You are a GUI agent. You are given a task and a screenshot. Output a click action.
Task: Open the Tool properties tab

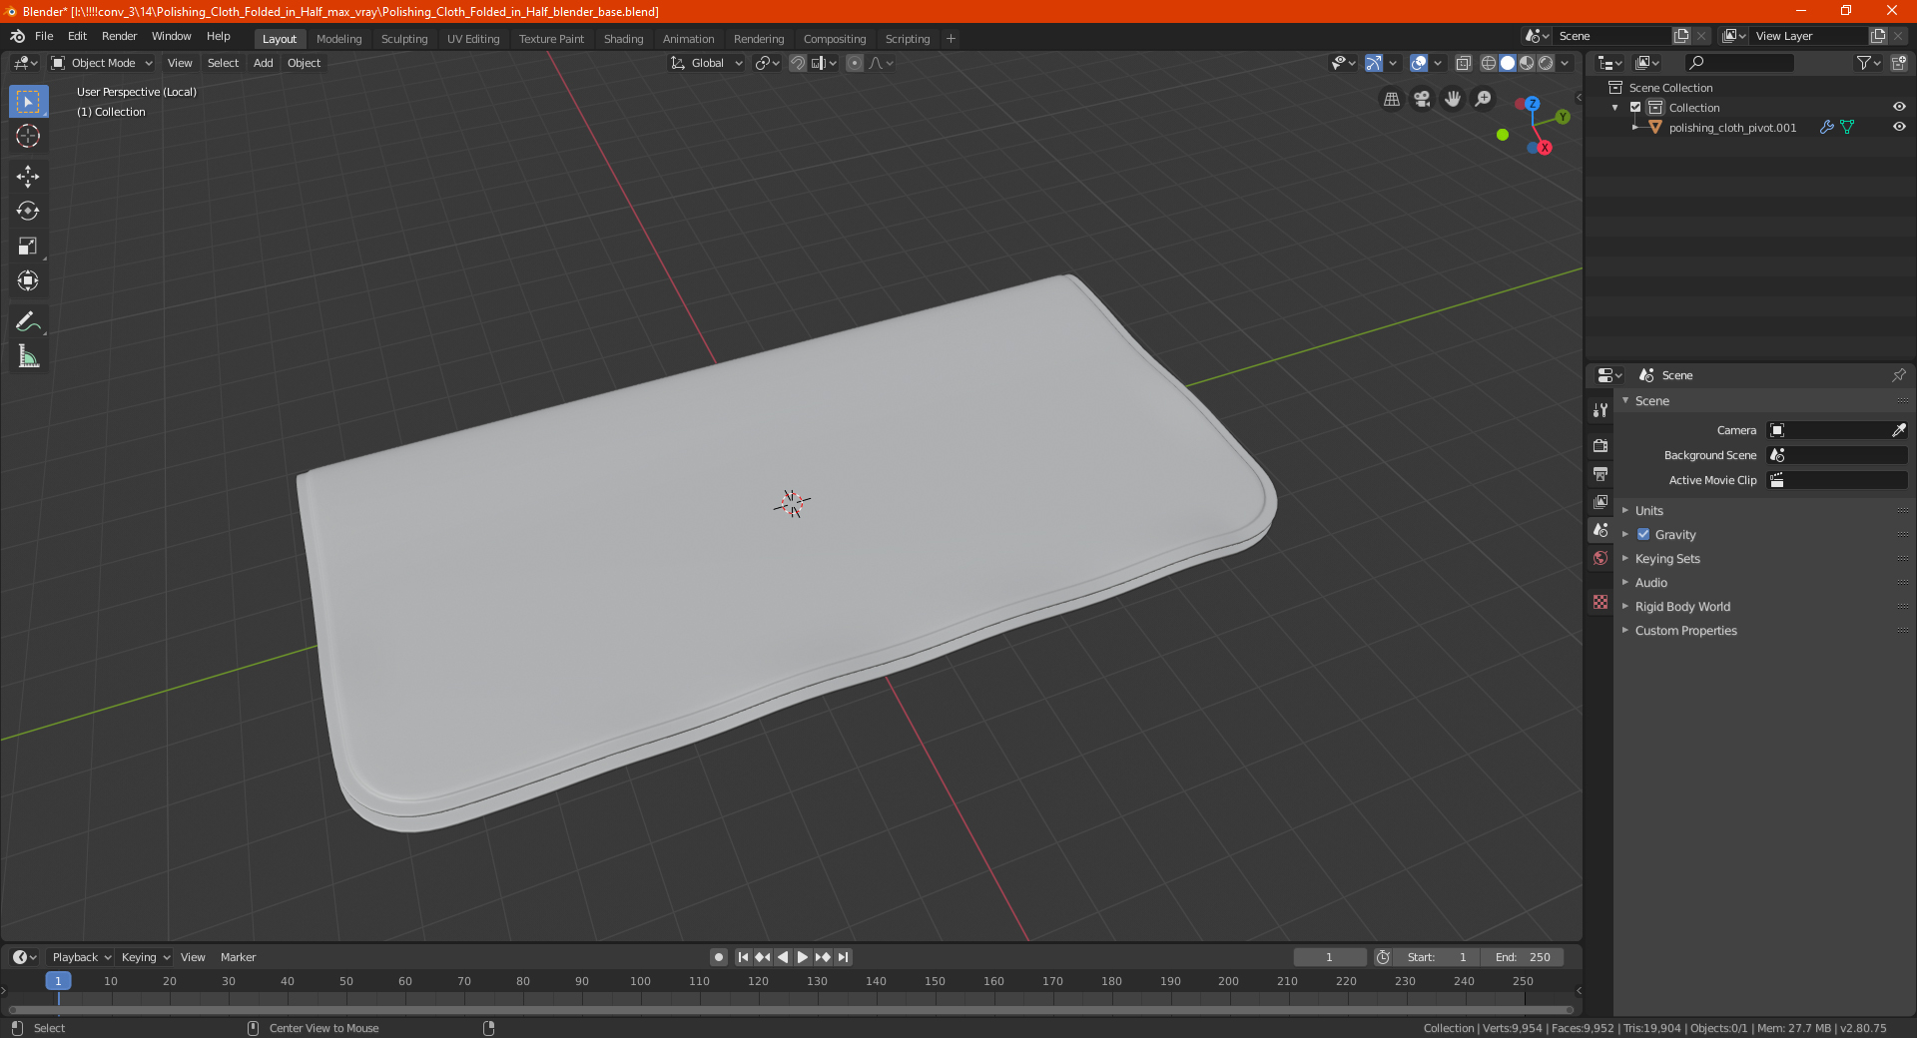tap(1600, 410)
